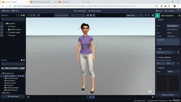Image resolution: width=181 pixels, height=102 pixels.
Task: Open a new browser tab
Action: [88, 2]
